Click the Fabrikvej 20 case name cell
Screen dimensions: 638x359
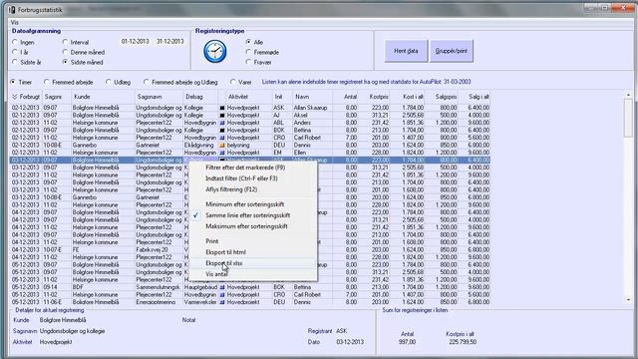point(153,250)
